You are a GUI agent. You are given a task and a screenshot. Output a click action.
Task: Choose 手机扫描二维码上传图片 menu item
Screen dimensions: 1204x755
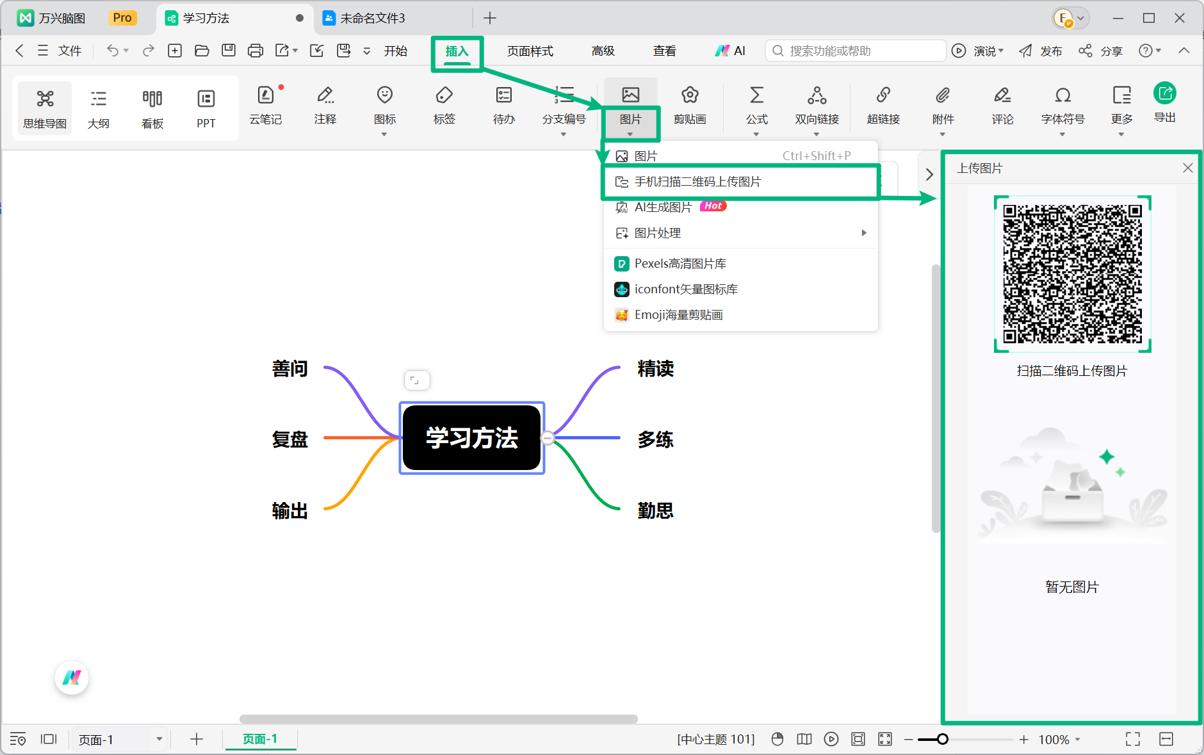740,182
